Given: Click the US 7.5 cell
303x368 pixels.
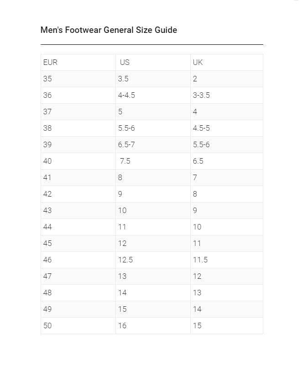Looking at the screenshot, I should click(x=125, y=161).
